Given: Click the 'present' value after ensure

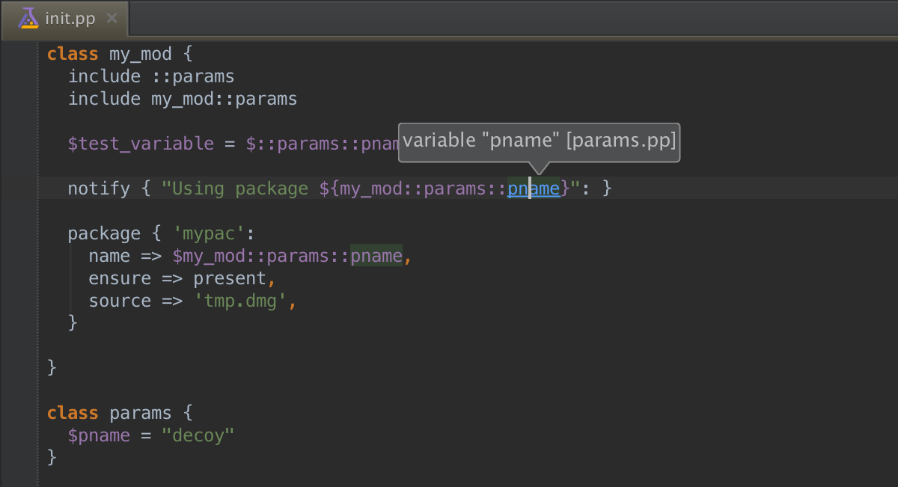Looking at the screenshot, I should point(230,278).
